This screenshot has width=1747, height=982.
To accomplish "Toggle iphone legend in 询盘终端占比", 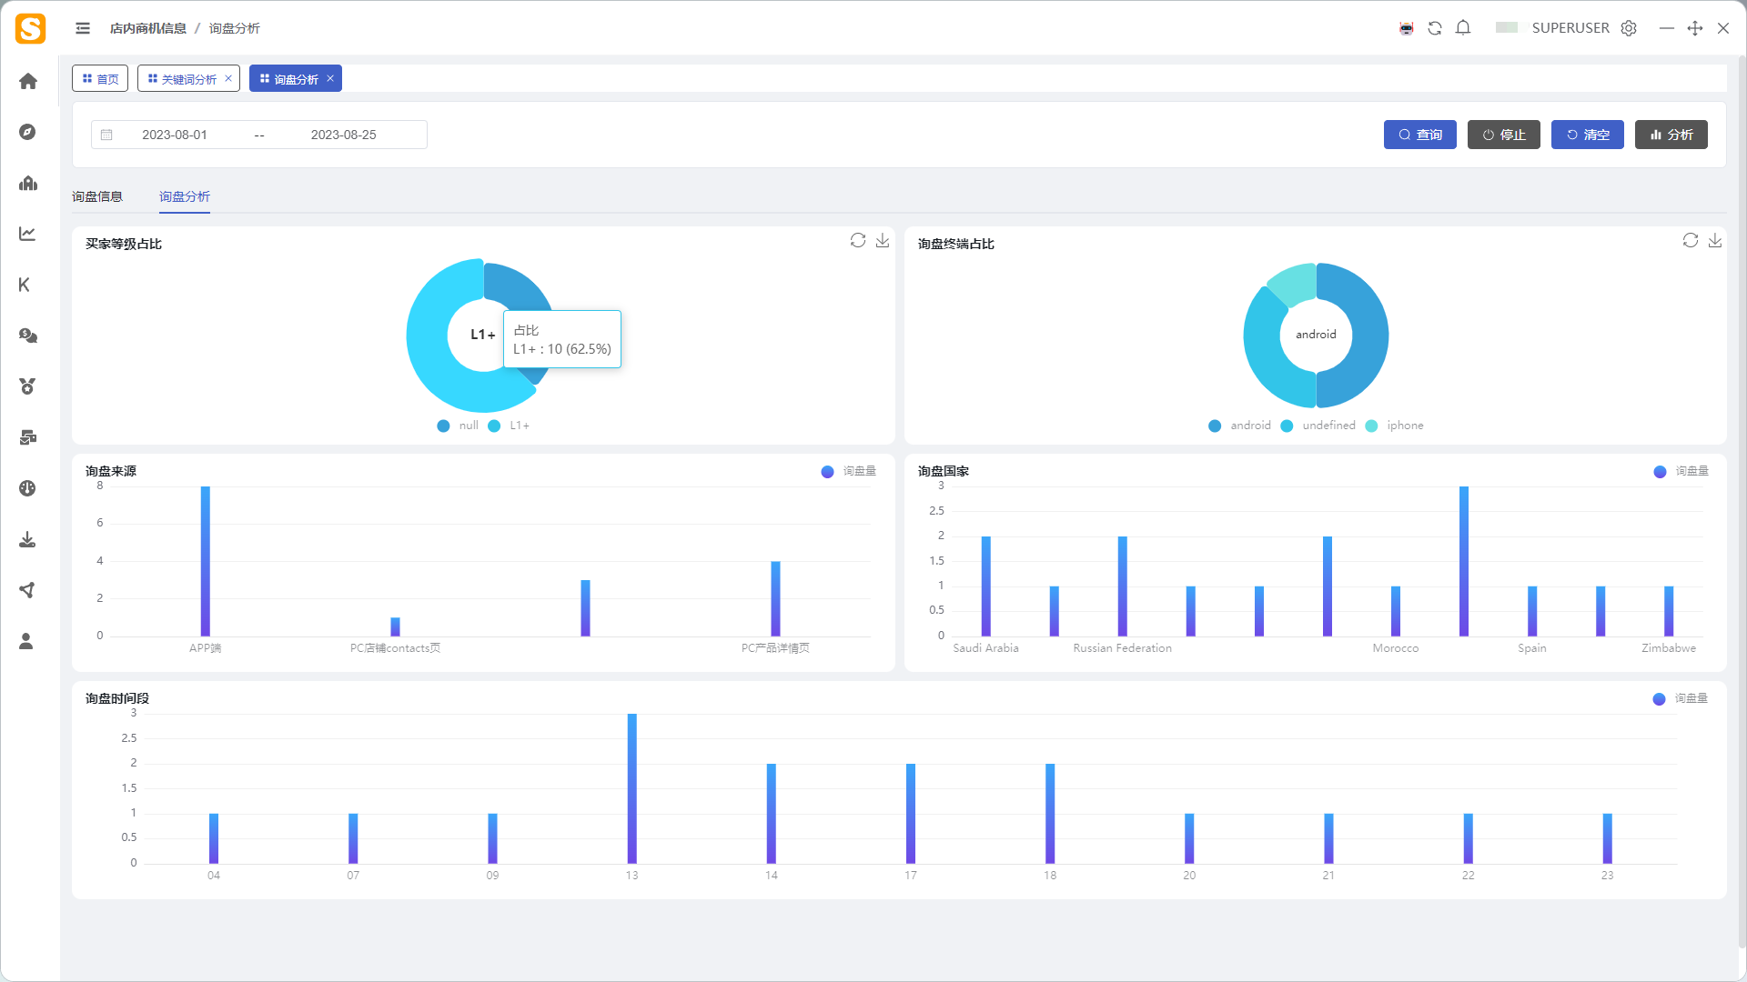I will click(1394, 426).
